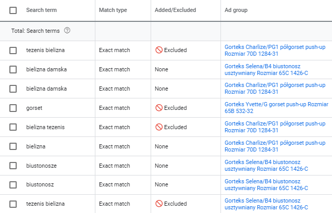The height and width of the screenshot is (213, 332).
Task: Tick the checkbox next to biustonosze
Action: (13, 166)
